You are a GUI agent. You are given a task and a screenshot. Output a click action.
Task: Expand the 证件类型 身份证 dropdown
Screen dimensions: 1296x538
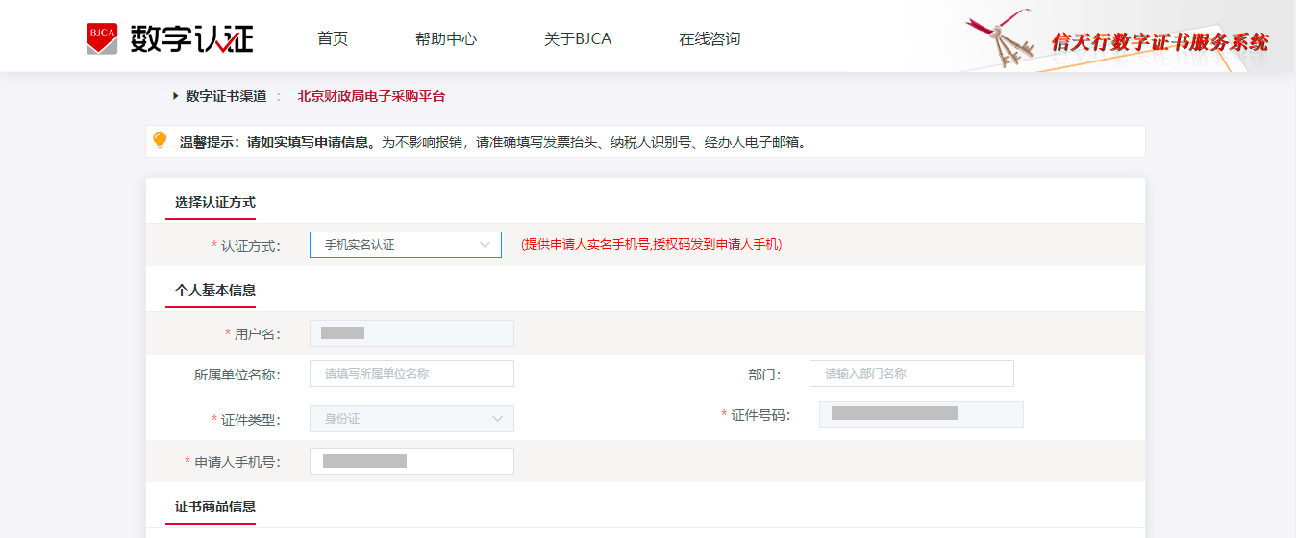coord(411,419)
